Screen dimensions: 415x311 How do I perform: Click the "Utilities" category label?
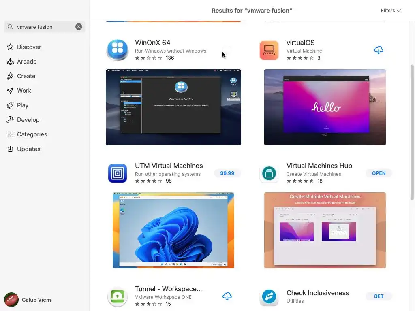point(295,301)
